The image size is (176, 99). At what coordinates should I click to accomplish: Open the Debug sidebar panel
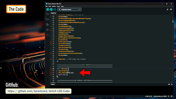(48, 30)
